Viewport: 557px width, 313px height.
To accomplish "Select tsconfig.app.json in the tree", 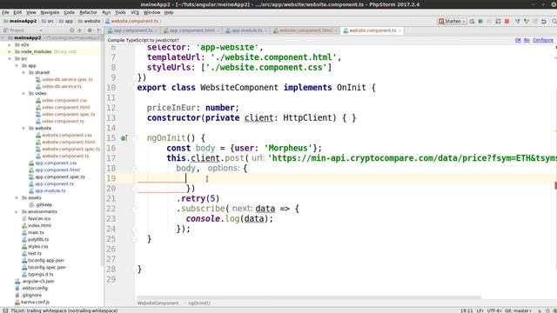I will (x=46, y=260).
